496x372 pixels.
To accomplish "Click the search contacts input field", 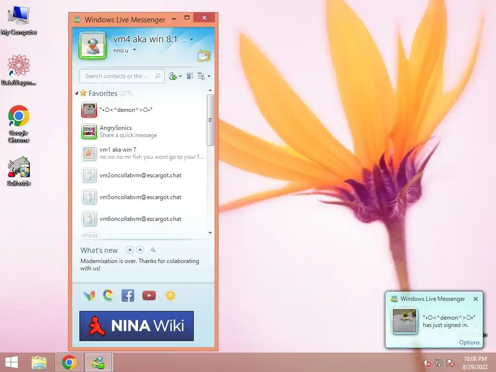I will [x=122, y=76].
